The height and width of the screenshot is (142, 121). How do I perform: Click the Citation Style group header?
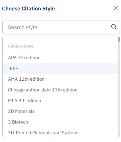pos(21,46)
